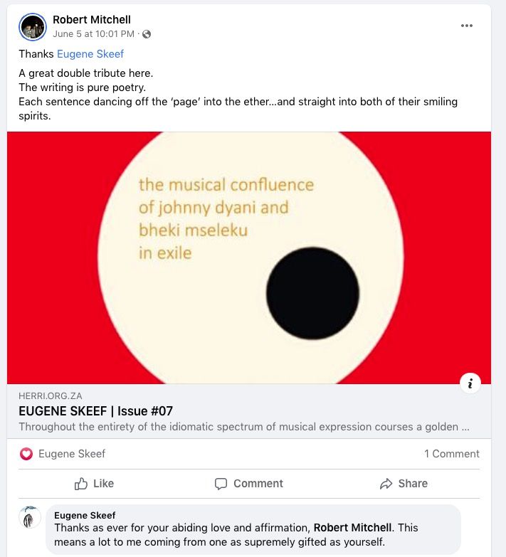Open the EUGENE SKEEF | Issue #07 headline

pos(95,411)
